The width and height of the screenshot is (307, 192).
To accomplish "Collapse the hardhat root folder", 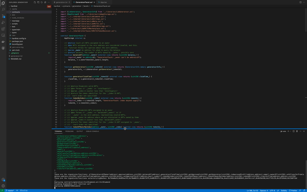I will point(29,6).
